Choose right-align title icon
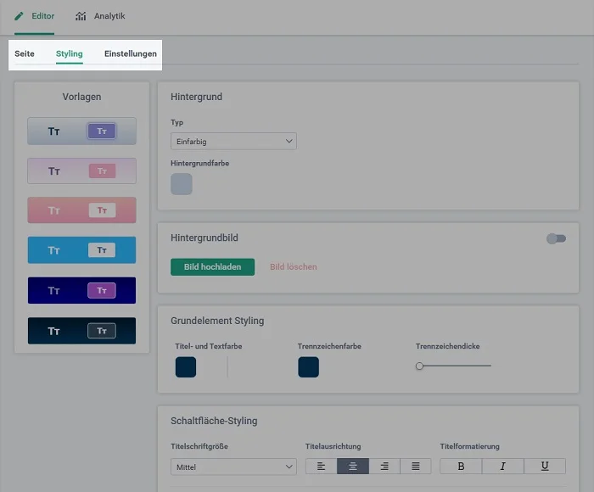Image resolution: width=594 pixels, height=492 pixels. coord(384,467)
